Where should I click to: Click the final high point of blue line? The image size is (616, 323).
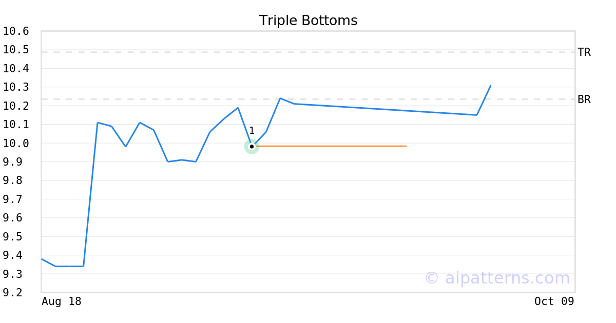click(x=490, y=86)
